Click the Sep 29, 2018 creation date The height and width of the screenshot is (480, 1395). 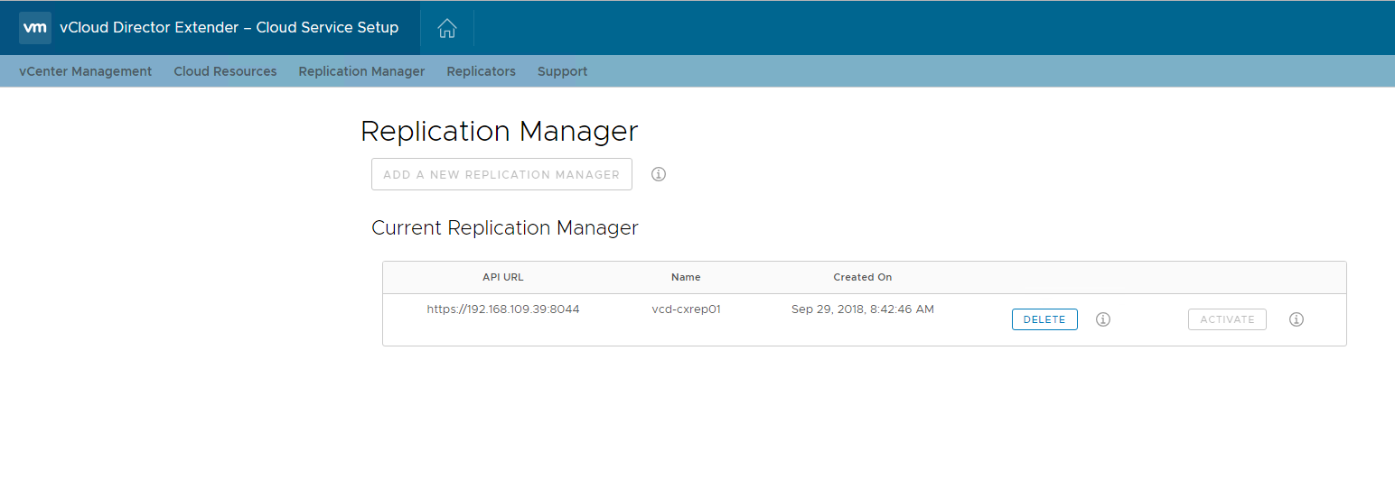(x=862, y=309)
